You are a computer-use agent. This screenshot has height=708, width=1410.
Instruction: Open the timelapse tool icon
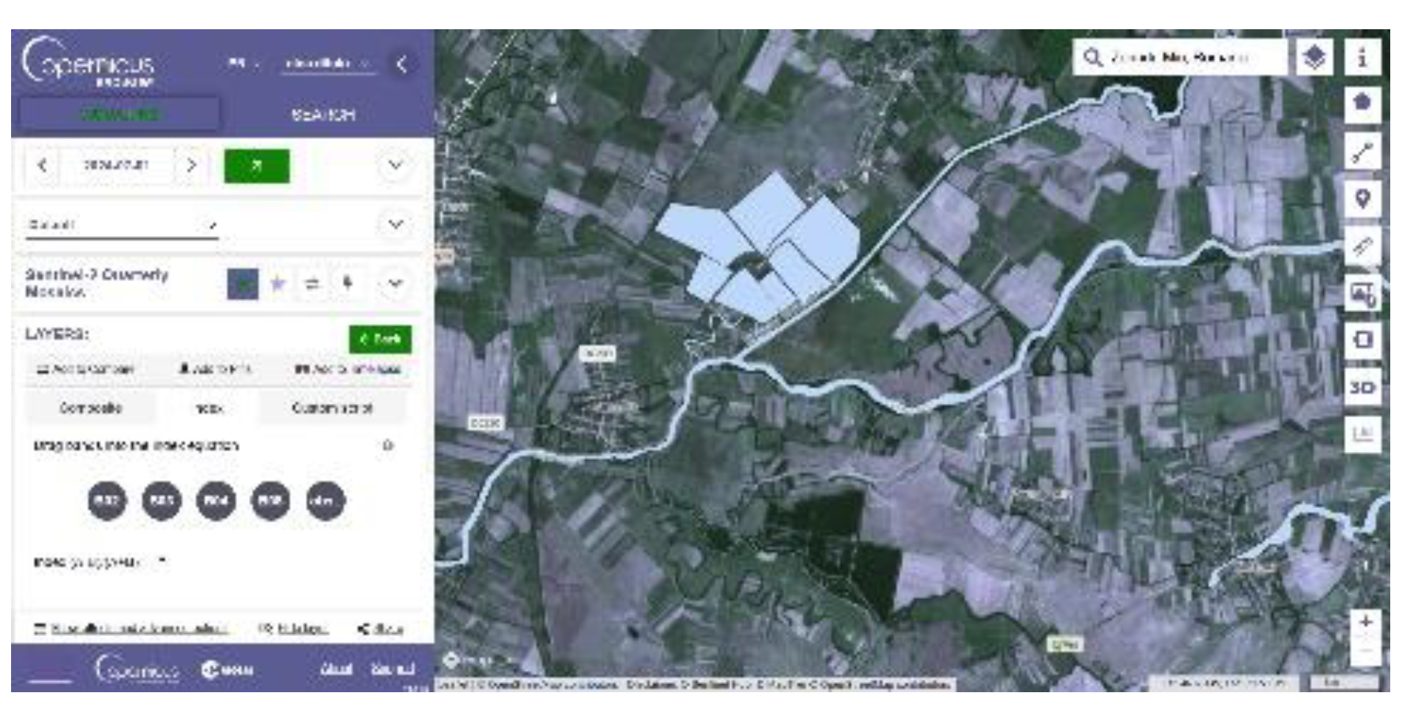1362,340
